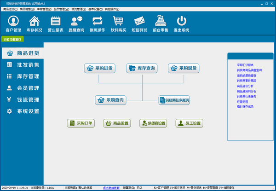Click the 退出系统 power icon
276x191 pixels.
click(182, 23)
